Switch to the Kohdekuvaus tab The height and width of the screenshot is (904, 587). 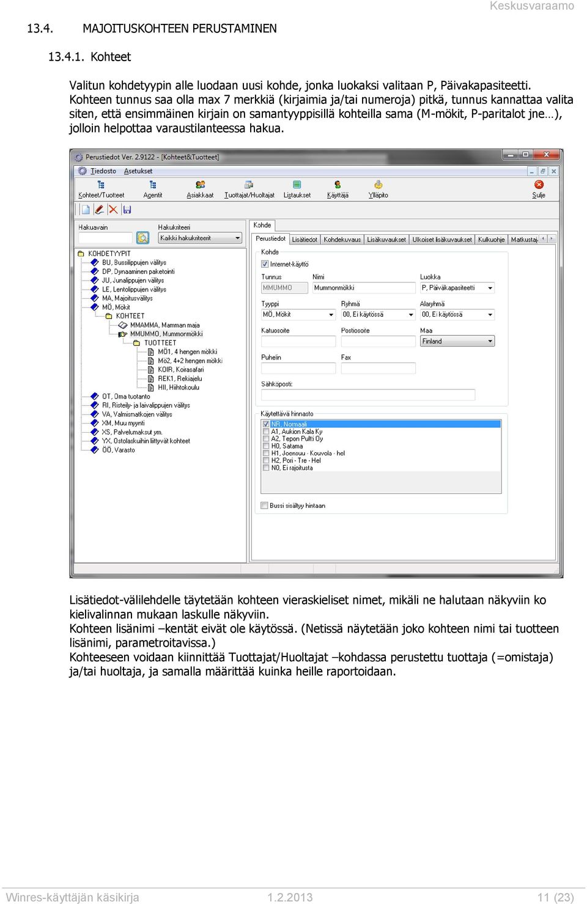click(342, 240)
